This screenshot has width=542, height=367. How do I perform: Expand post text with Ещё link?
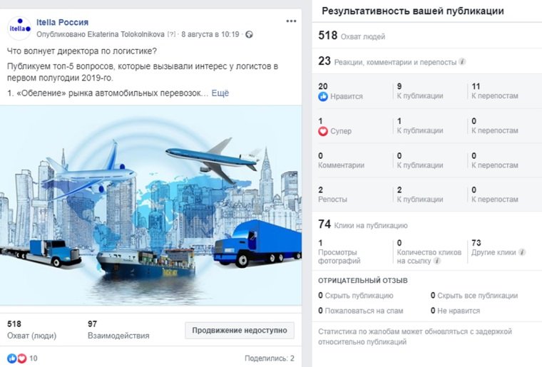click(220, 93)
